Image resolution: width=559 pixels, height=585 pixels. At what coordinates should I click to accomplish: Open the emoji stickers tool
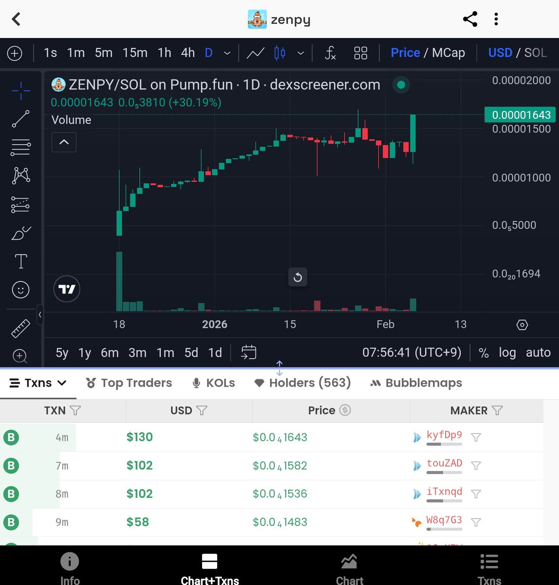coord(20,289)
